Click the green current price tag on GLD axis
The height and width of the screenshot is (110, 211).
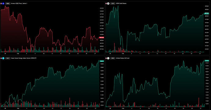coord(206,14)
